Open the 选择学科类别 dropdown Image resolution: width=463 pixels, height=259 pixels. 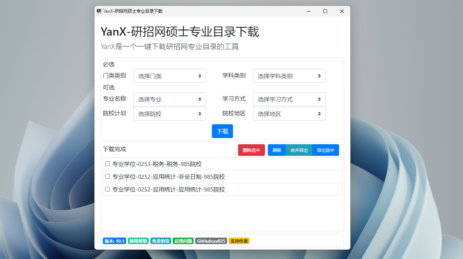pos(289,76)
